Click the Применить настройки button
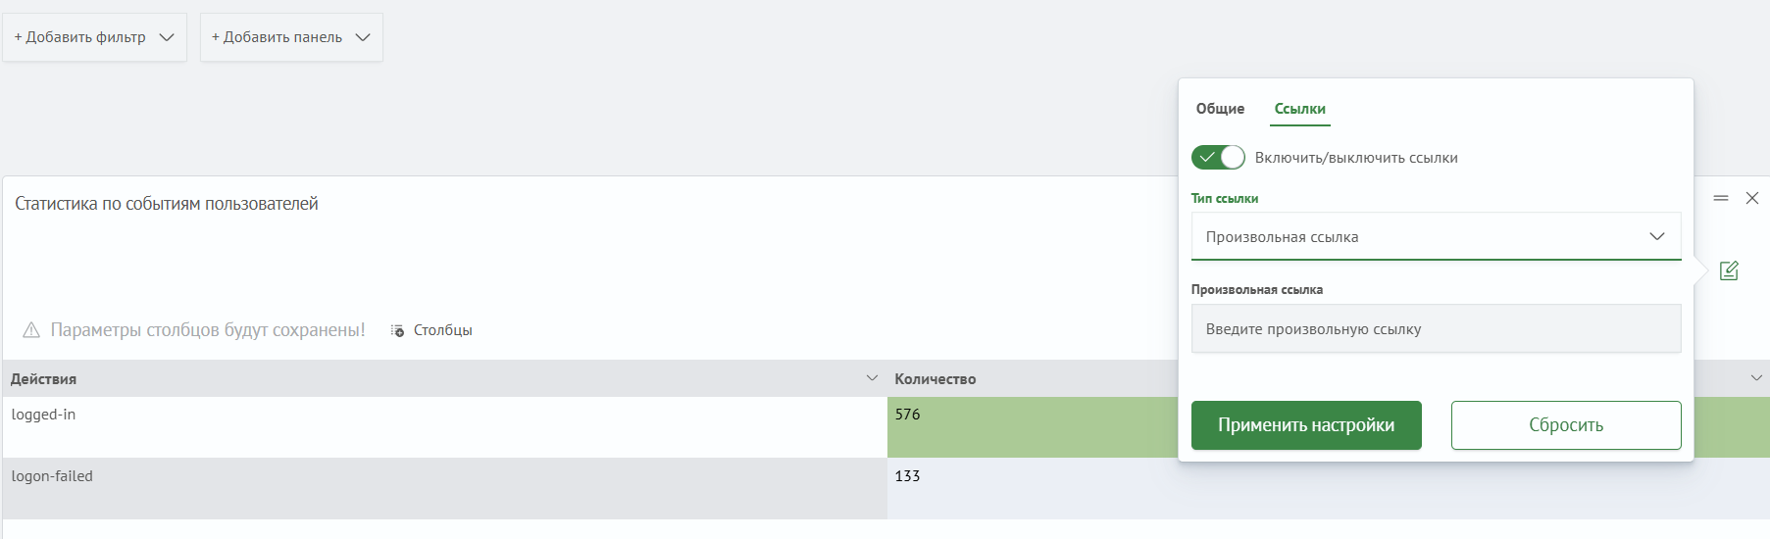Image resolution: width=1770 pixels, height=539 pixels. pos(1306,425)
